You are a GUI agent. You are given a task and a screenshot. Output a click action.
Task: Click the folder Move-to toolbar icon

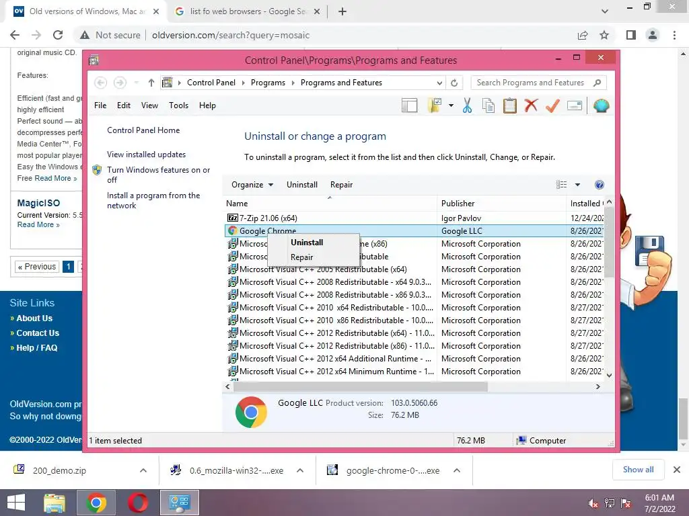tap(434, 105)
